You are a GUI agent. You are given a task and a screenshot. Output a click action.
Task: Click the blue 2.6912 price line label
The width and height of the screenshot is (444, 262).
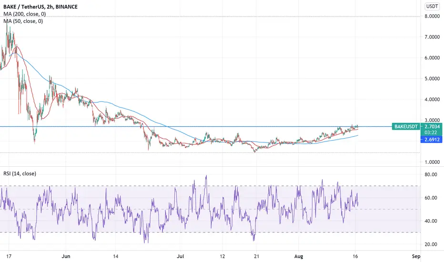(432, 140)
